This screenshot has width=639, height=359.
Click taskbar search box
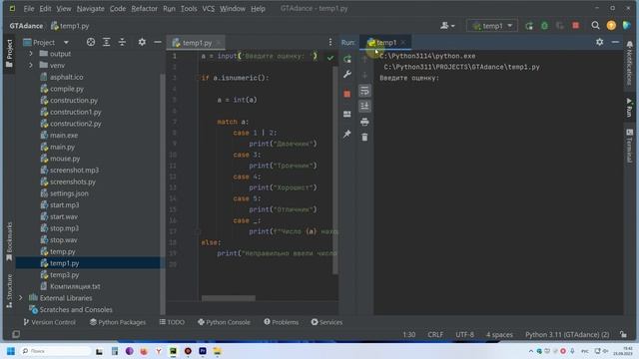(55, 351)
